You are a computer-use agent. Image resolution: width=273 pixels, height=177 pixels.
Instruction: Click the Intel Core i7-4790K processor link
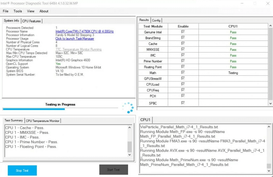pos(84,31)
